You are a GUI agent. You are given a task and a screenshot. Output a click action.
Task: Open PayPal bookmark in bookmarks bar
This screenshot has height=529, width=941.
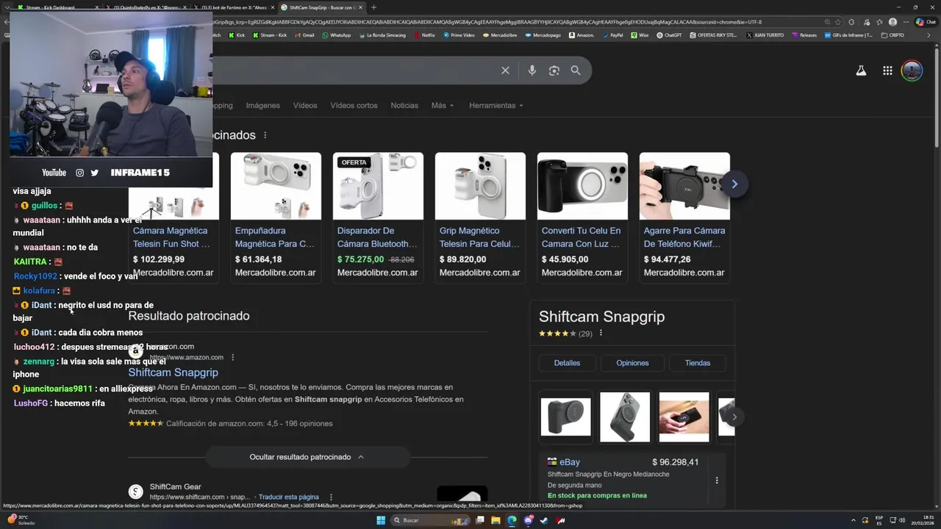point(612,35)
